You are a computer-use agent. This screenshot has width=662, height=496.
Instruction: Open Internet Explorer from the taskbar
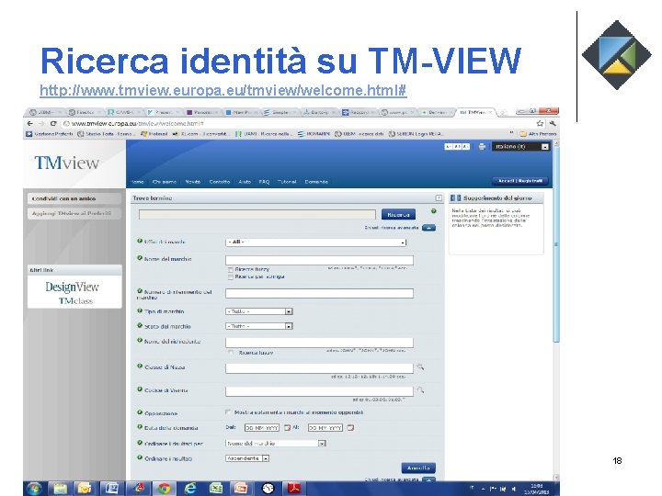[x=190, y=489]
